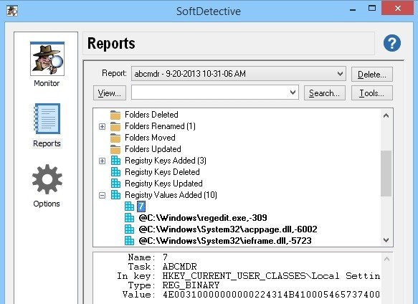Click the View... button
The image size is (418, 304).
(x=110, y=93)
